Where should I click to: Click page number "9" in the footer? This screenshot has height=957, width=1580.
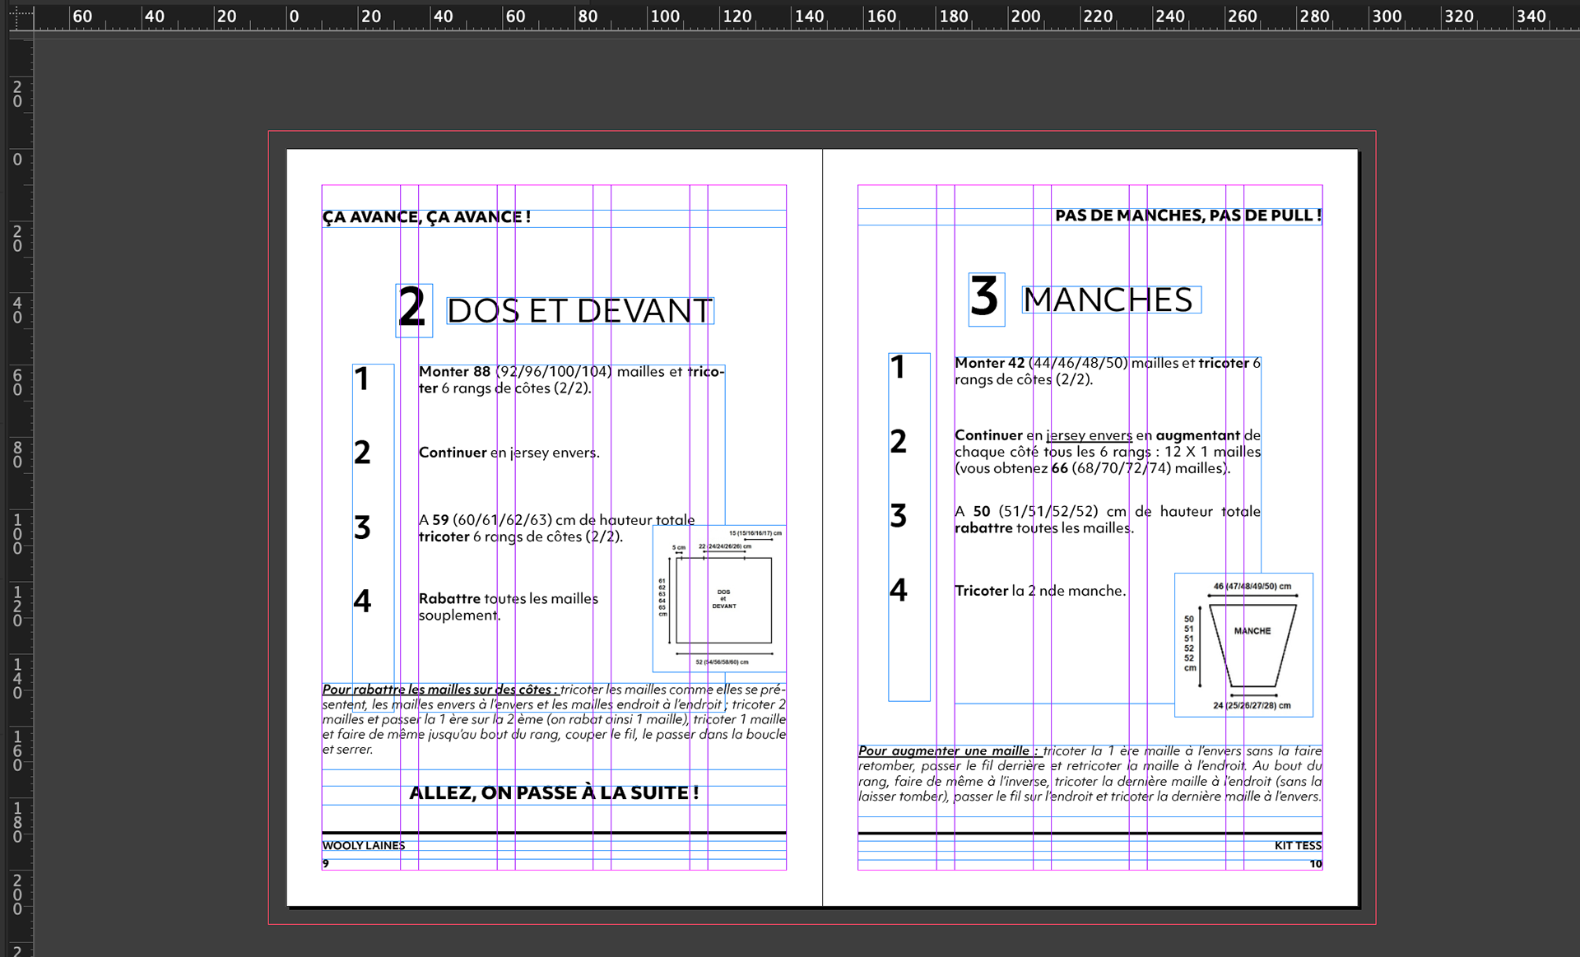coord(326,863)
